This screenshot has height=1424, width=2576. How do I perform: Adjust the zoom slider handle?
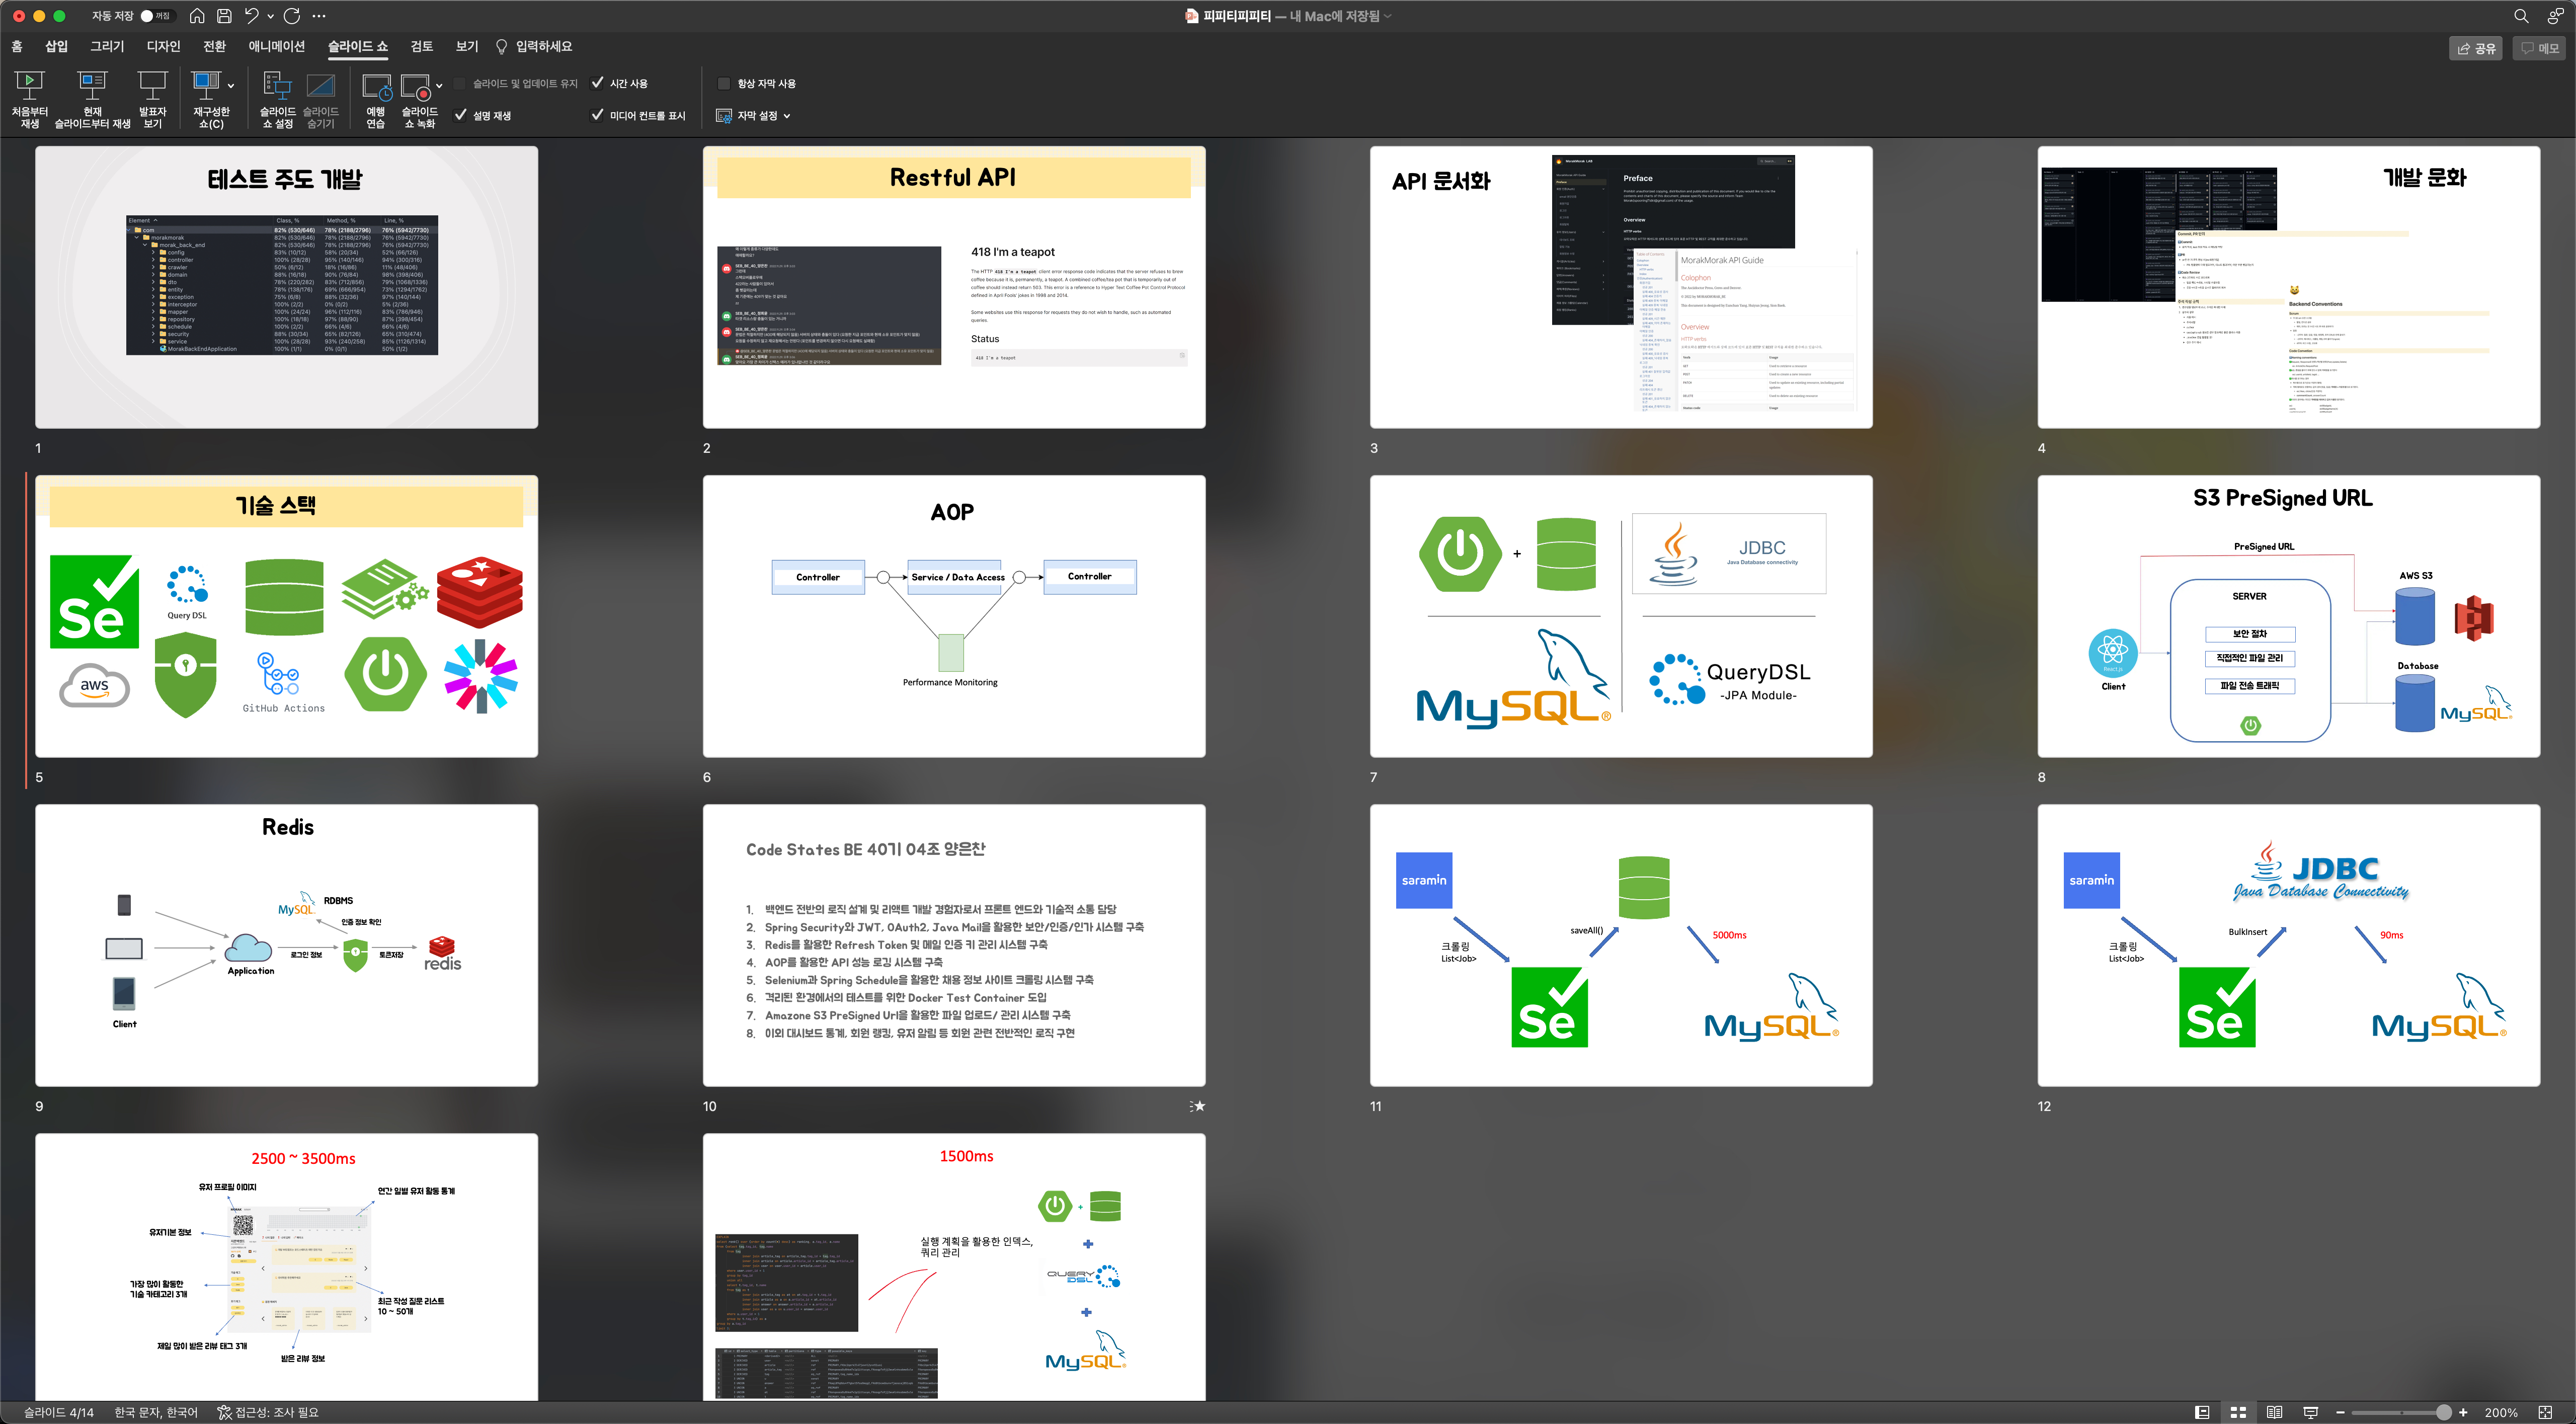2443,1412
